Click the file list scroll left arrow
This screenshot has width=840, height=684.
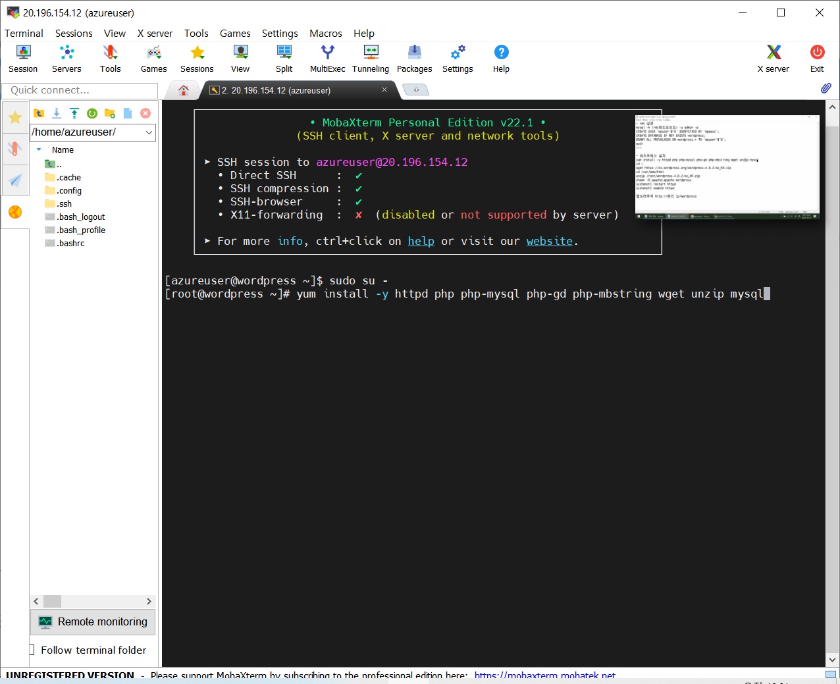coord(36,601)
